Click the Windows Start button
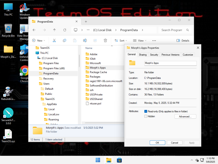The height and width of the screenshot is (164, 218). 98,160
